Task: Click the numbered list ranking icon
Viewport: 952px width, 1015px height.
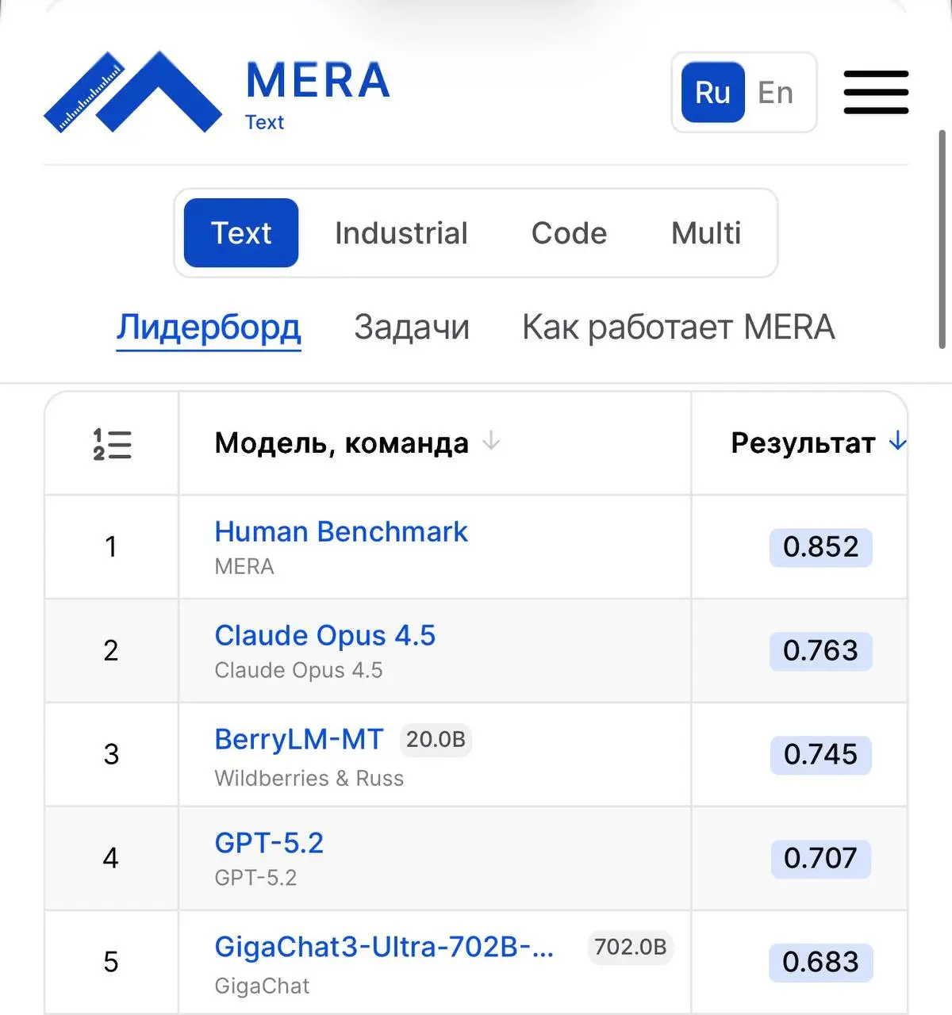Action: point(112,444)
